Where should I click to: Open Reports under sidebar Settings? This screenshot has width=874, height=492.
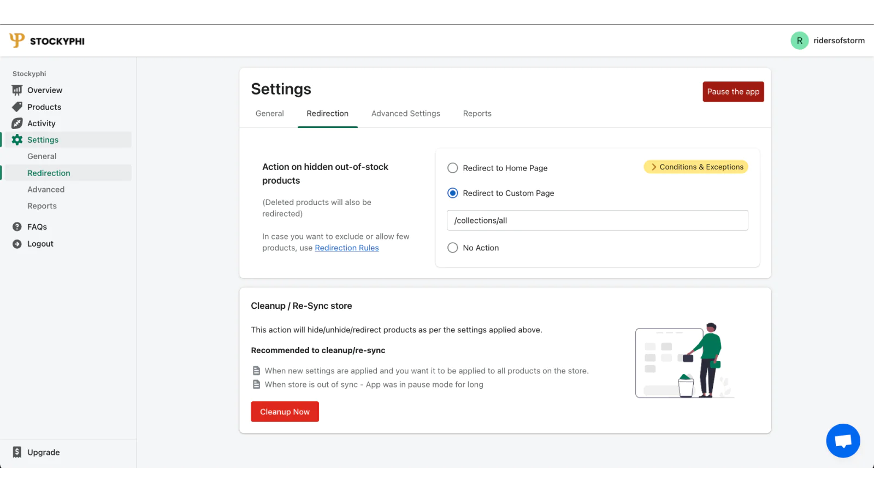(42, 206)
